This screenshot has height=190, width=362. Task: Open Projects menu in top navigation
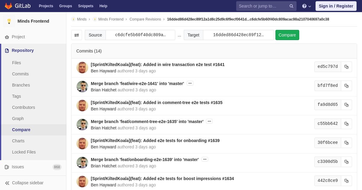[x=46, y=6]
